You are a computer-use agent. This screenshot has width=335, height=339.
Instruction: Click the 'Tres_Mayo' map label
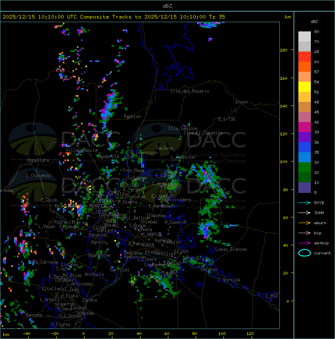click(x=133, y=170)
